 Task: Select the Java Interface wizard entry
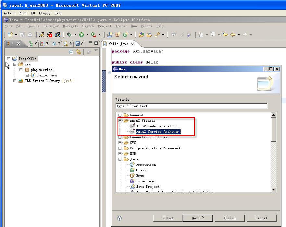point(145,181)
